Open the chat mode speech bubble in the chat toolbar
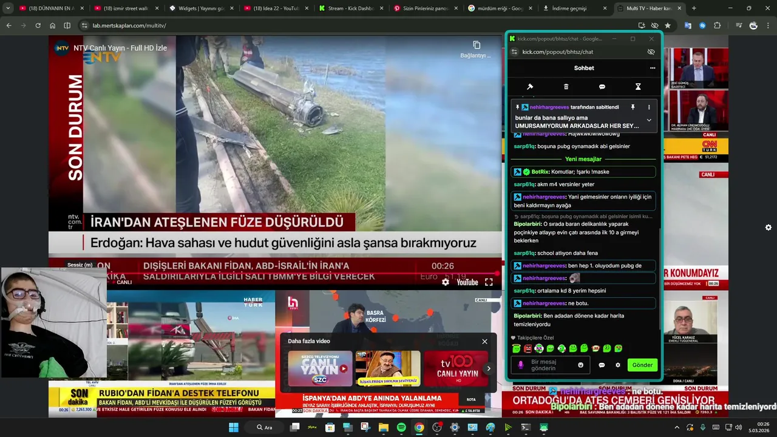 click(x=602, y=87)
